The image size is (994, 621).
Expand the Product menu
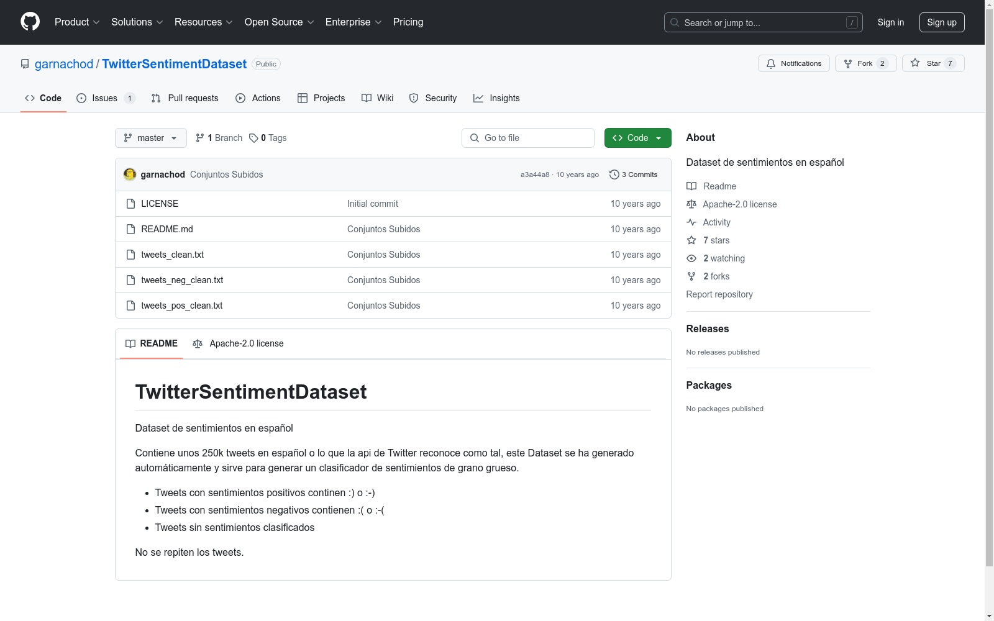click(x=77, y=22)
